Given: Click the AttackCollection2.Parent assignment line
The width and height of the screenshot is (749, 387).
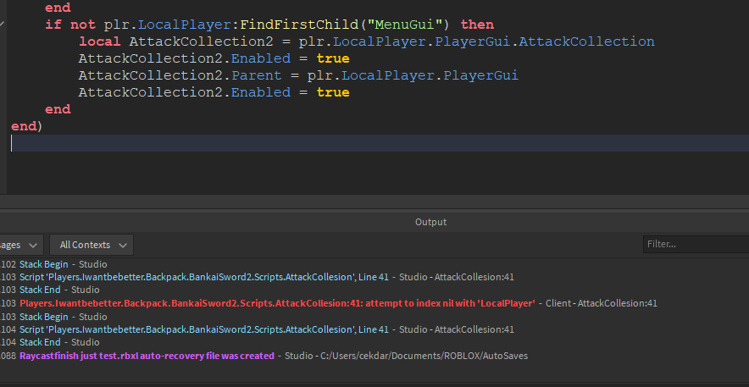Looking at the screenshot, I should click(297, 75).
